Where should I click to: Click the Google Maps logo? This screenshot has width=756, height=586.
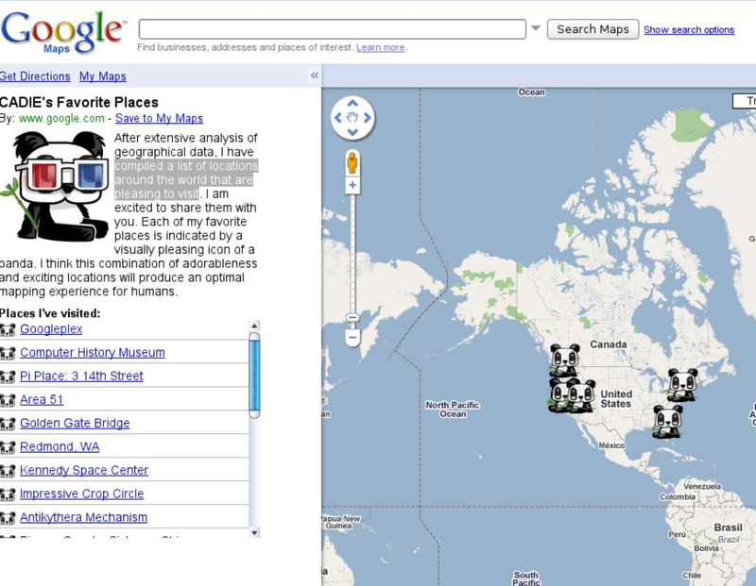tap(62, 32)
